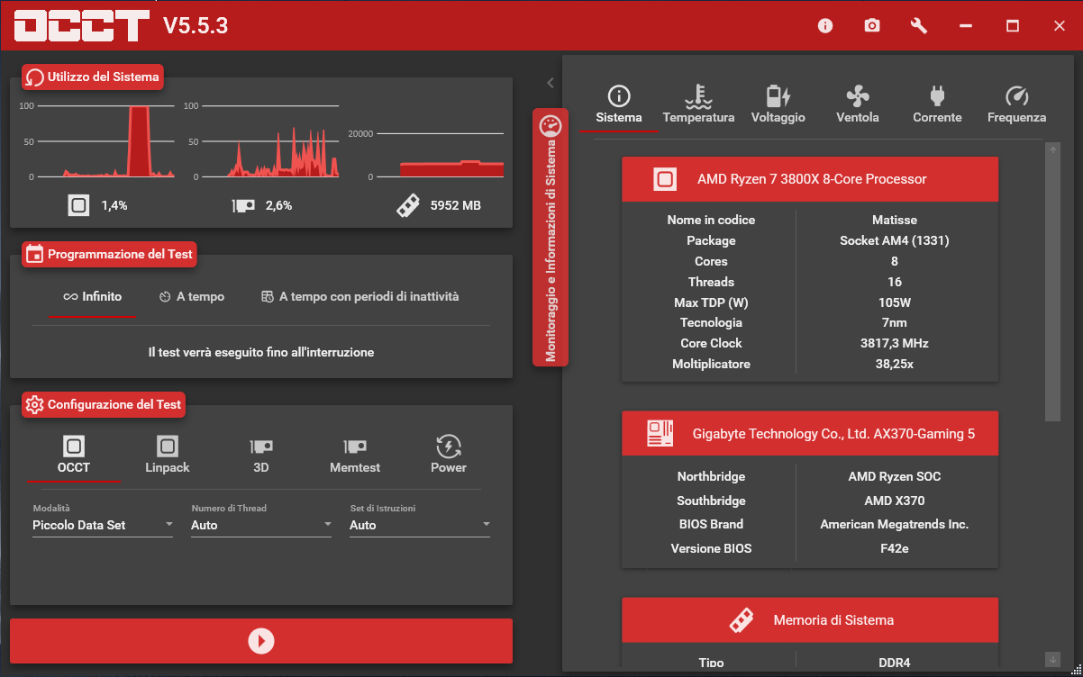Screen dimensions: 1083x677
Task: Open the Frequenza monitoring tab
Action: [1016, 106]
